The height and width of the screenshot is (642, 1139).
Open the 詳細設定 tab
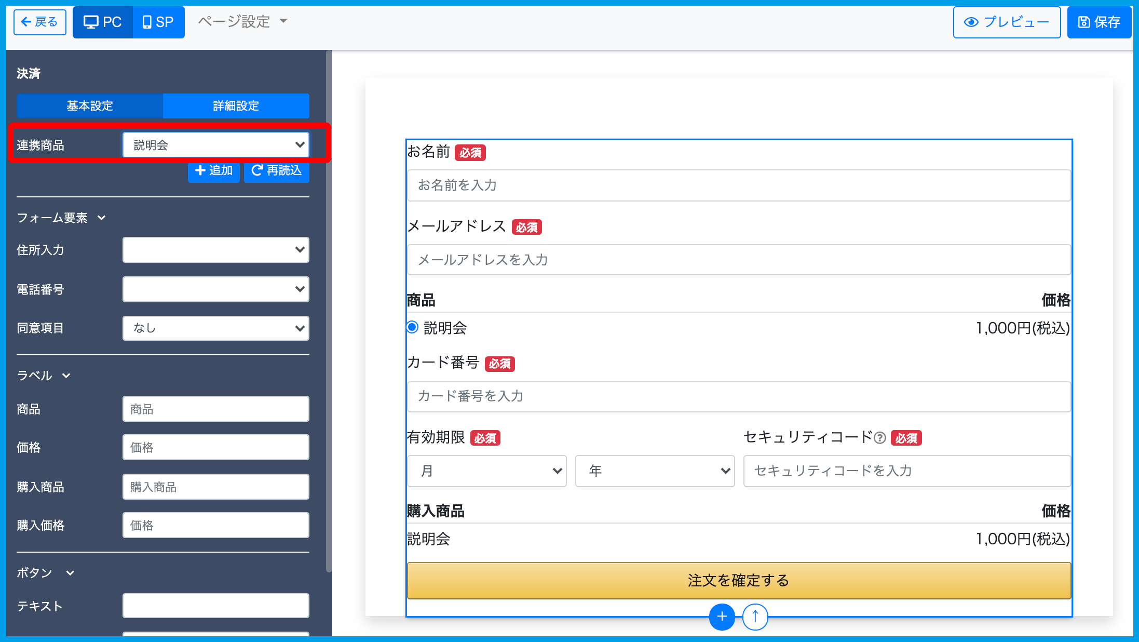(236, 106)
